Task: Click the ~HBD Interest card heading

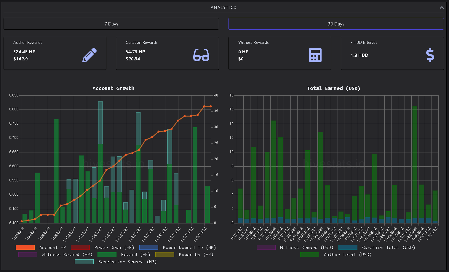Action: (364, 43)
